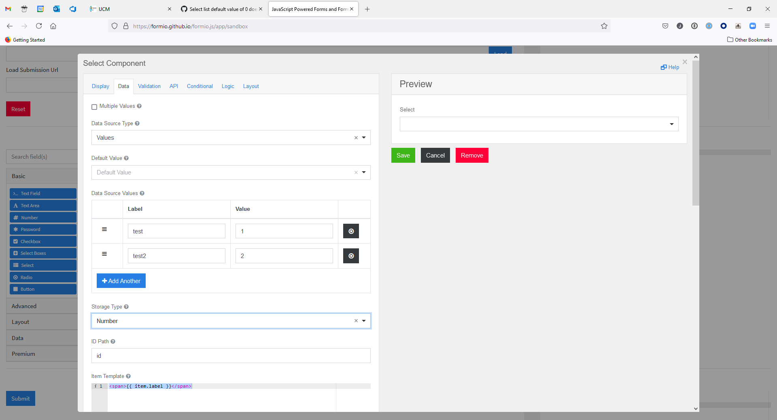Clear the Storage Type Number selection
This screenshot has width=777, height=420.
coord(356,321)
